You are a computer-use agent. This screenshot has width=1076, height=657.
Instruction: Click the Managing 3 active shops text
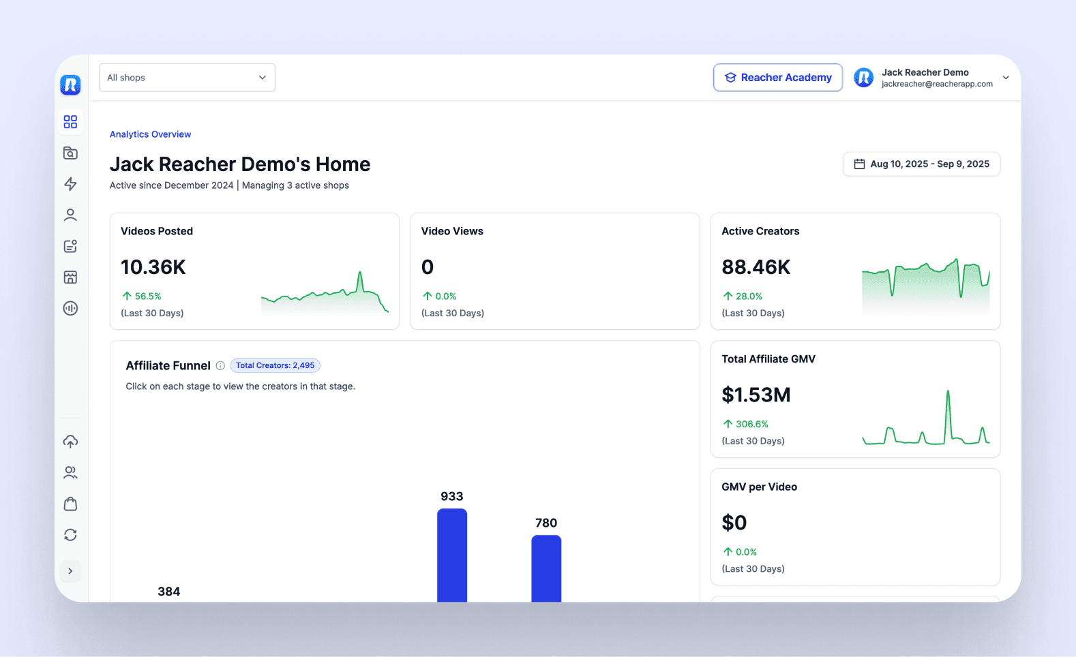[295, 185]
